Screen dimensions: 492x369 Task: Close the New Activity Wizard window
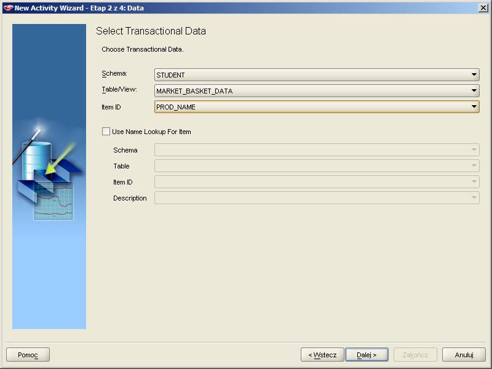tap(483, 8)
